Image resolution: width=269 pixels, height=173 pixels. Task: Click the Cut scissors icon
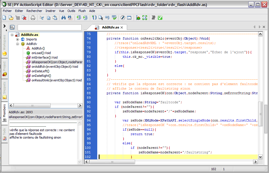click(x=42, y=18)
